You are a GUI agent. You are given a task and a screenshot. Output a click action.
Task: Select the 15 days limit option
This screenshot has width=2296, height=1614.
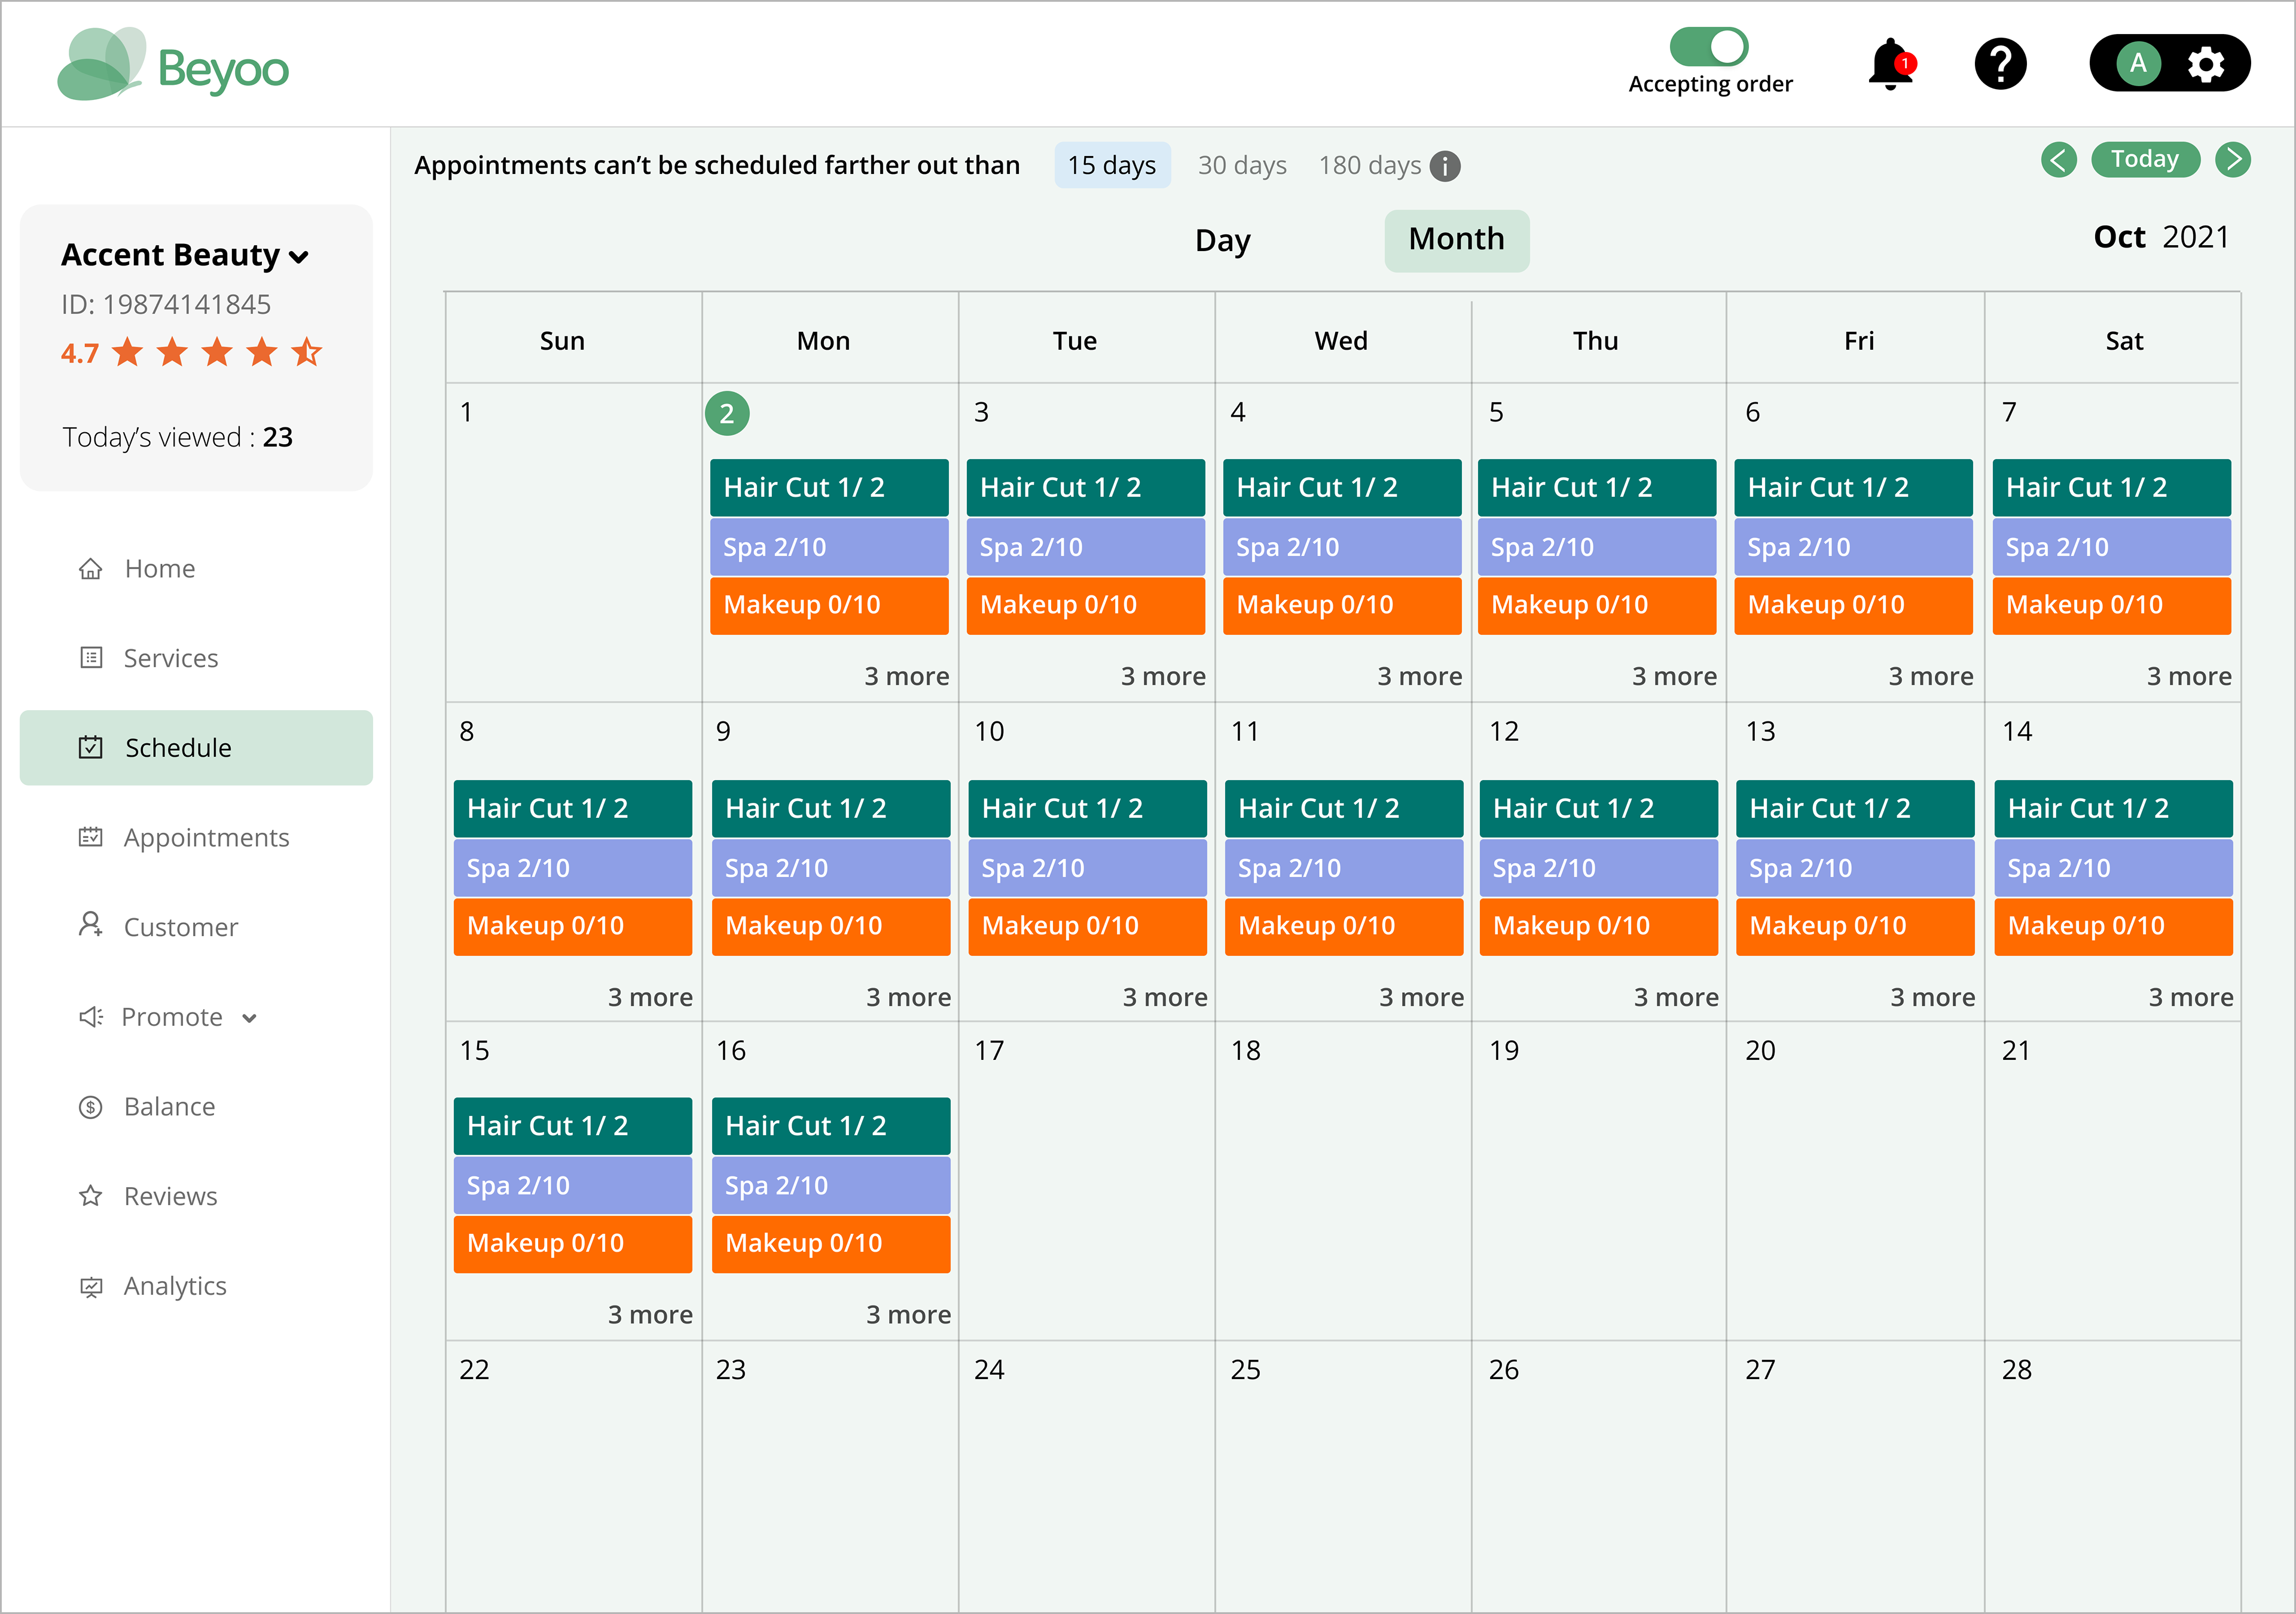(1112, 165)
